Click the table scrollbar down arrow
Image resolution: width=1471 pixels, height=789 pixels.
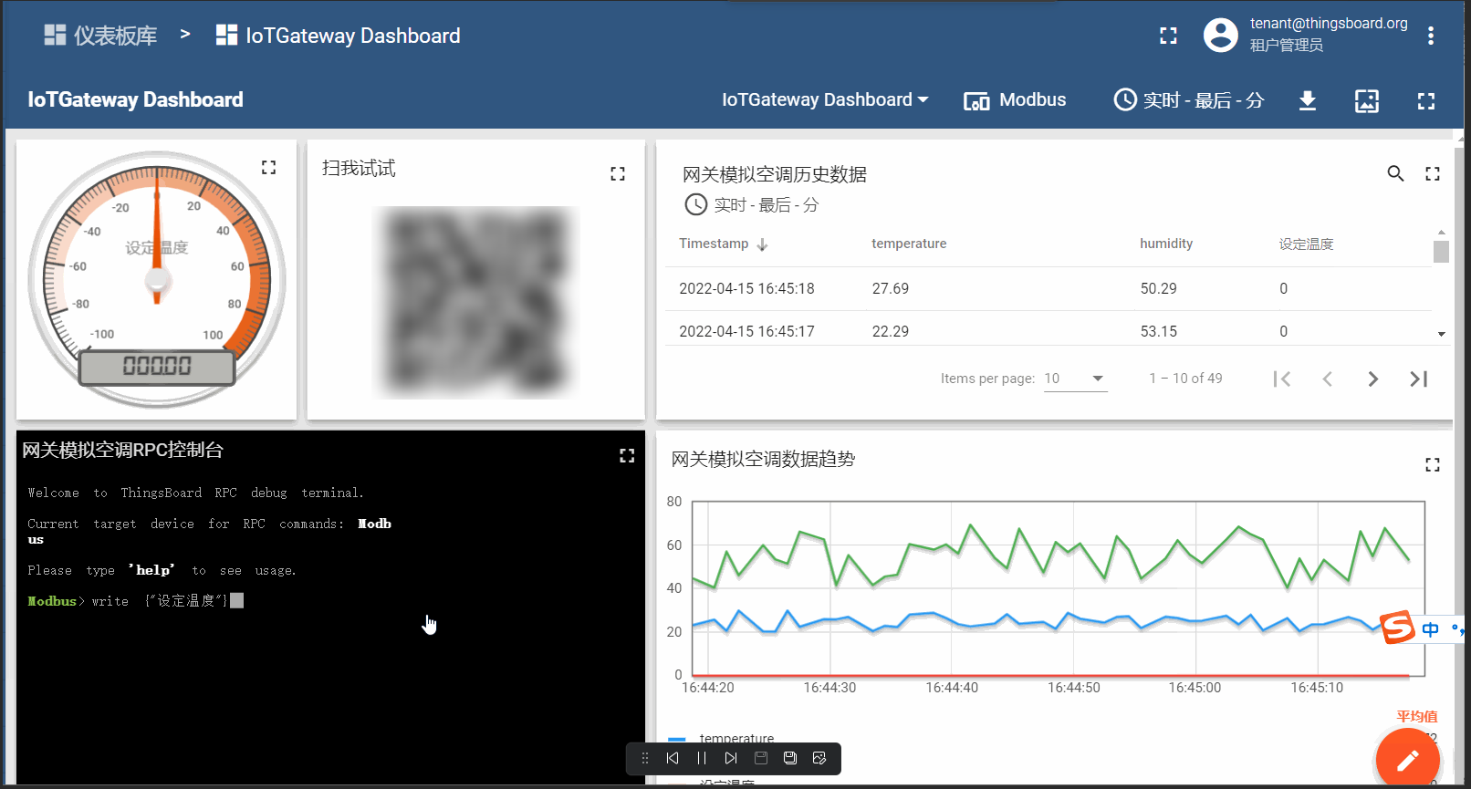(1441, 334)
